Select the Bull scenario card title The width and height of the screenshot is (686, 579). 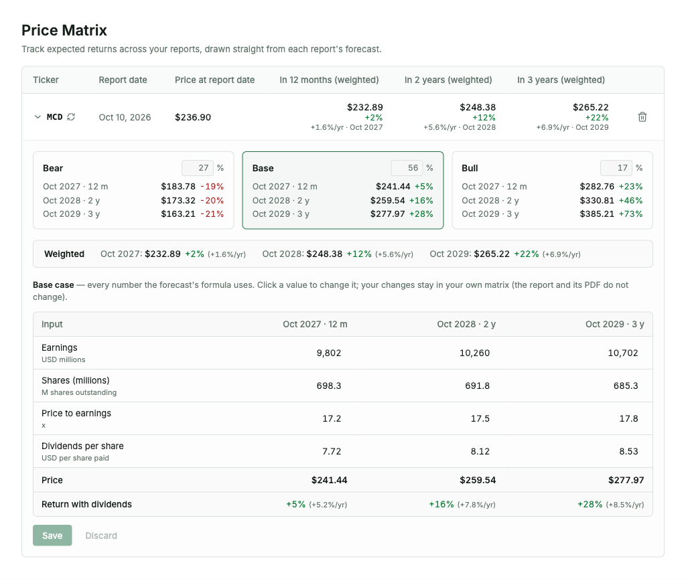click(x=470, y=168)
